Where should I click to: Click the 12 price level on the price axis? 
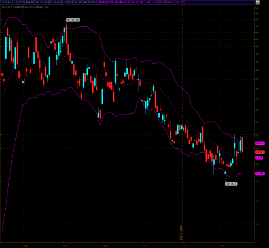[257, 223]
